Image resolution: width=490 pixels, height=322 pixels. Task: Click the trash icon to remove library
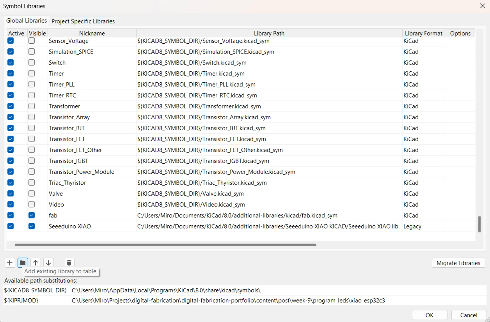coord(69,263)
